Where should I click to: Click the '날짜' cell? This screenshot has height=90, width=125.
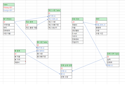coord(113,60)
